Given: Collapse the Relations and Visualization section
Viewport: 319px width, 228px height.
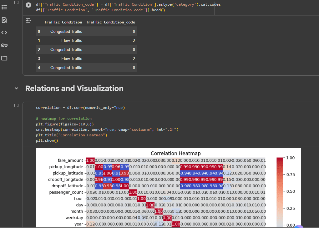Looking at the screenshot, I should point(17,89).
